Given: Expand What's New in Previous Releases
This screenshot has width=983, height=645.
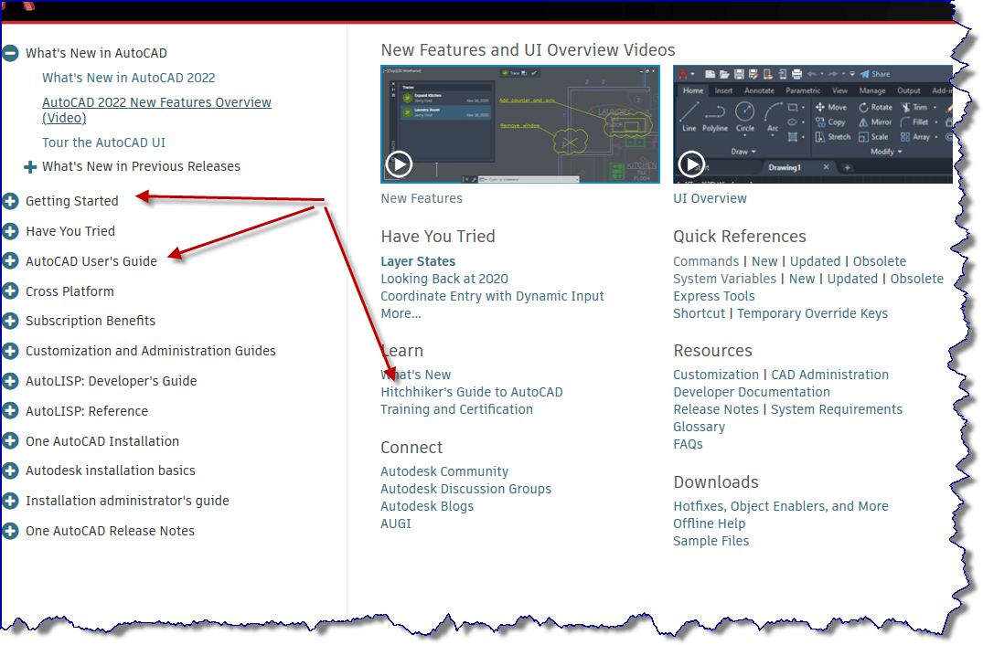Looking at the screenshot, I should coord(29,166).
